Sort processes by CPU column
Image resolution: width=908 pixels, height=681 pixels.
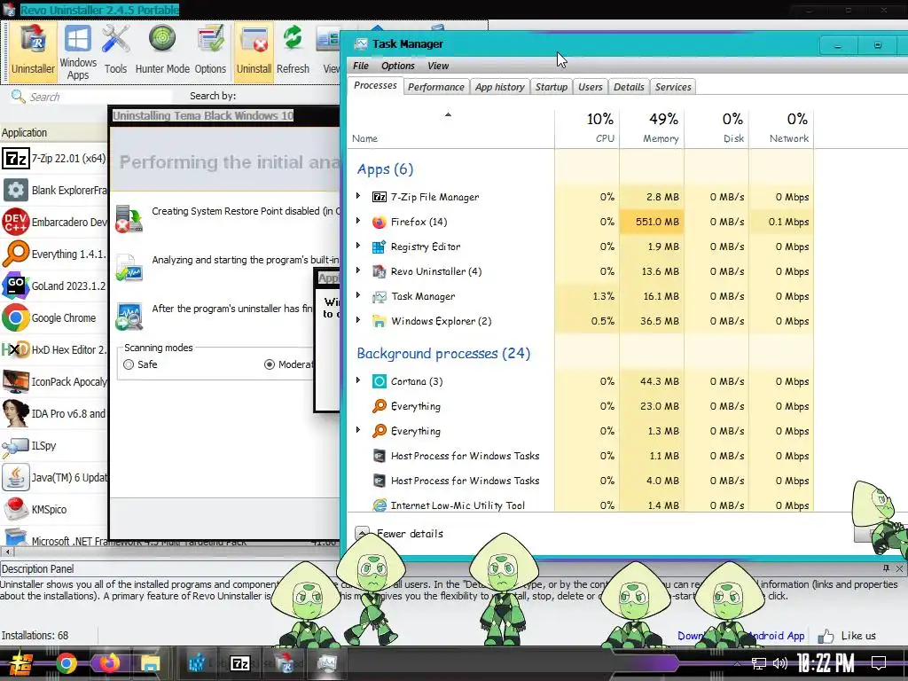[x=587, y=128]
